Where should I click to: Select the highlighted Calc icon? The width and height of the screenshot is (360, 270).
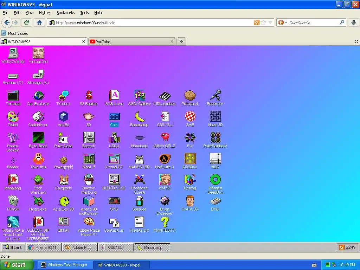point(114,119)
